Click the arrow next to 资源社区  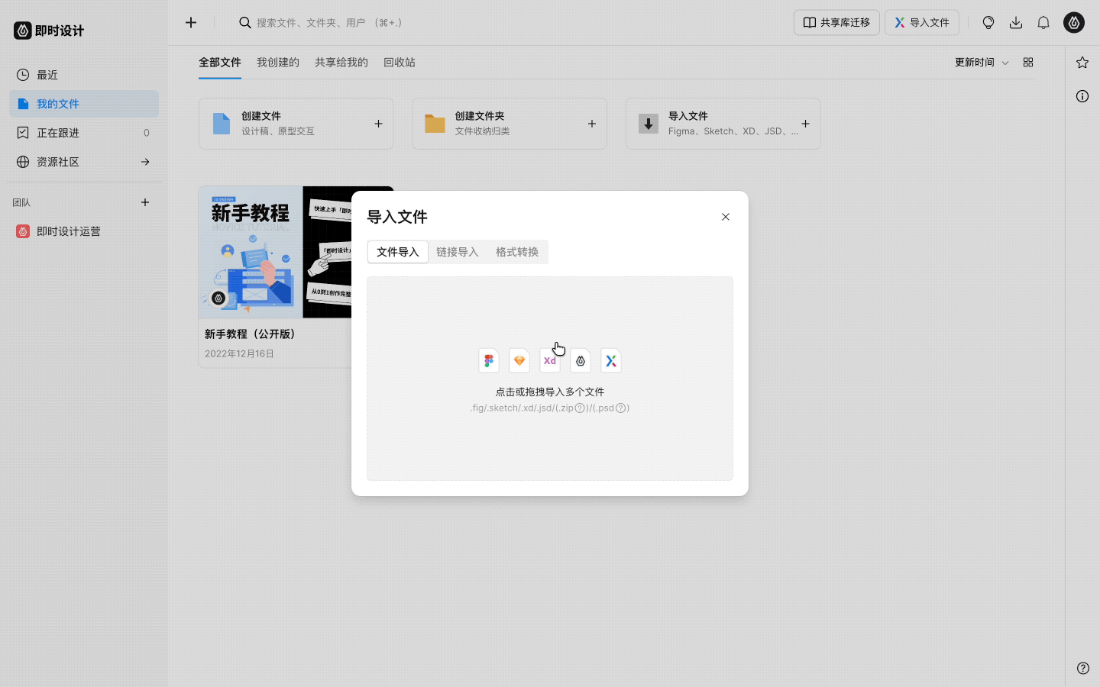[x=145, y=162]
